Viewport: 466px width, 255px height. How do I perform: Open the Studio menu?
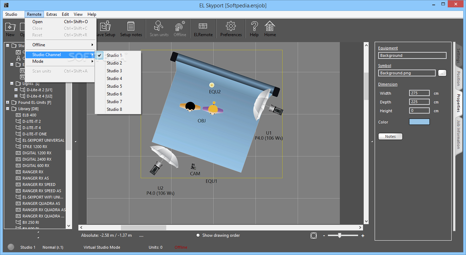11,14
